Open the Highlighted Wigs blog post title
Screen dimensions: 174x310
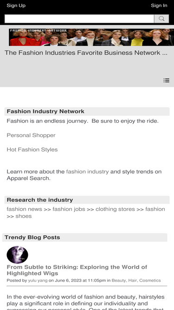click(x=77, y=270)
